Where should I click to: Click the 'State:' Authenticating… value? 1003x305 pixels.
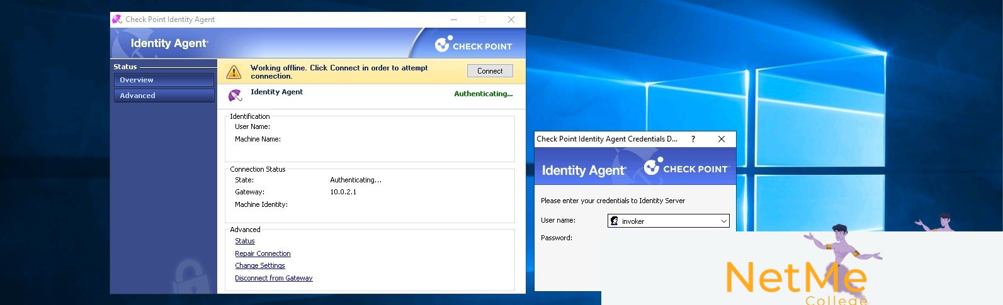[x=356, y=180]
